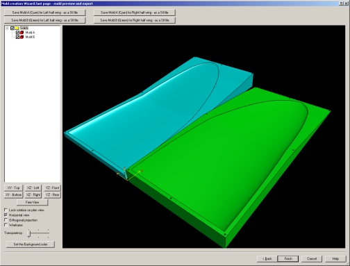The height and width of the screenshot is (266, 350).
Task: Open Set the Background color
Action: tap(31, 244)
